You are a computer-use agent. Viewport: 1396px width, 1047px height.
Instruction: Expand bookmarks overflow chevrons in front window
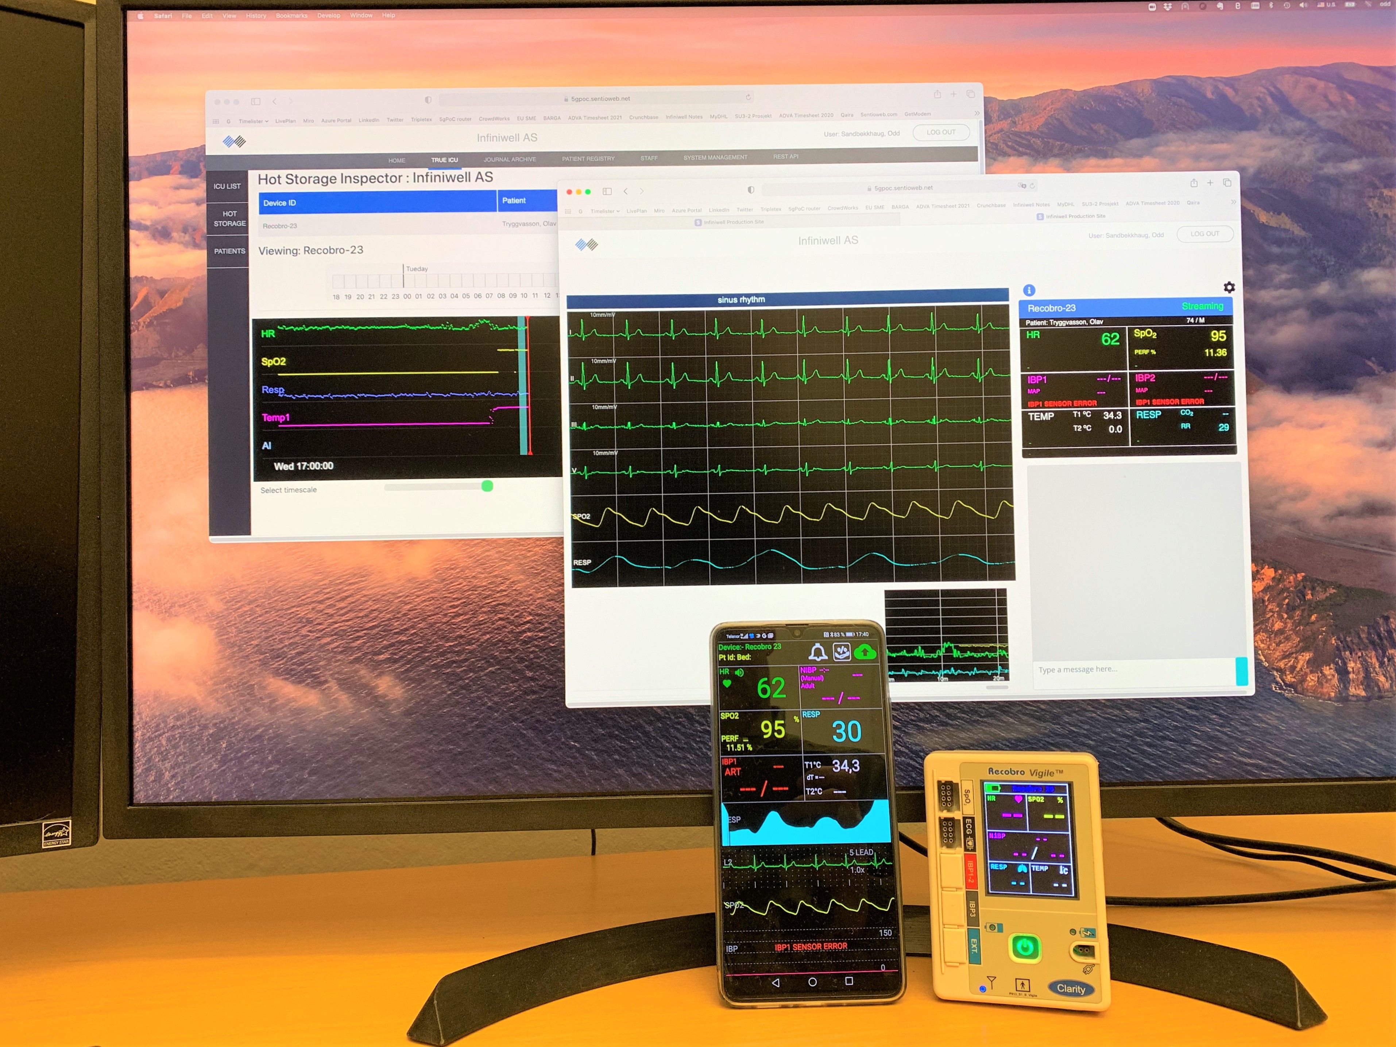click(x=1233, y=202)
